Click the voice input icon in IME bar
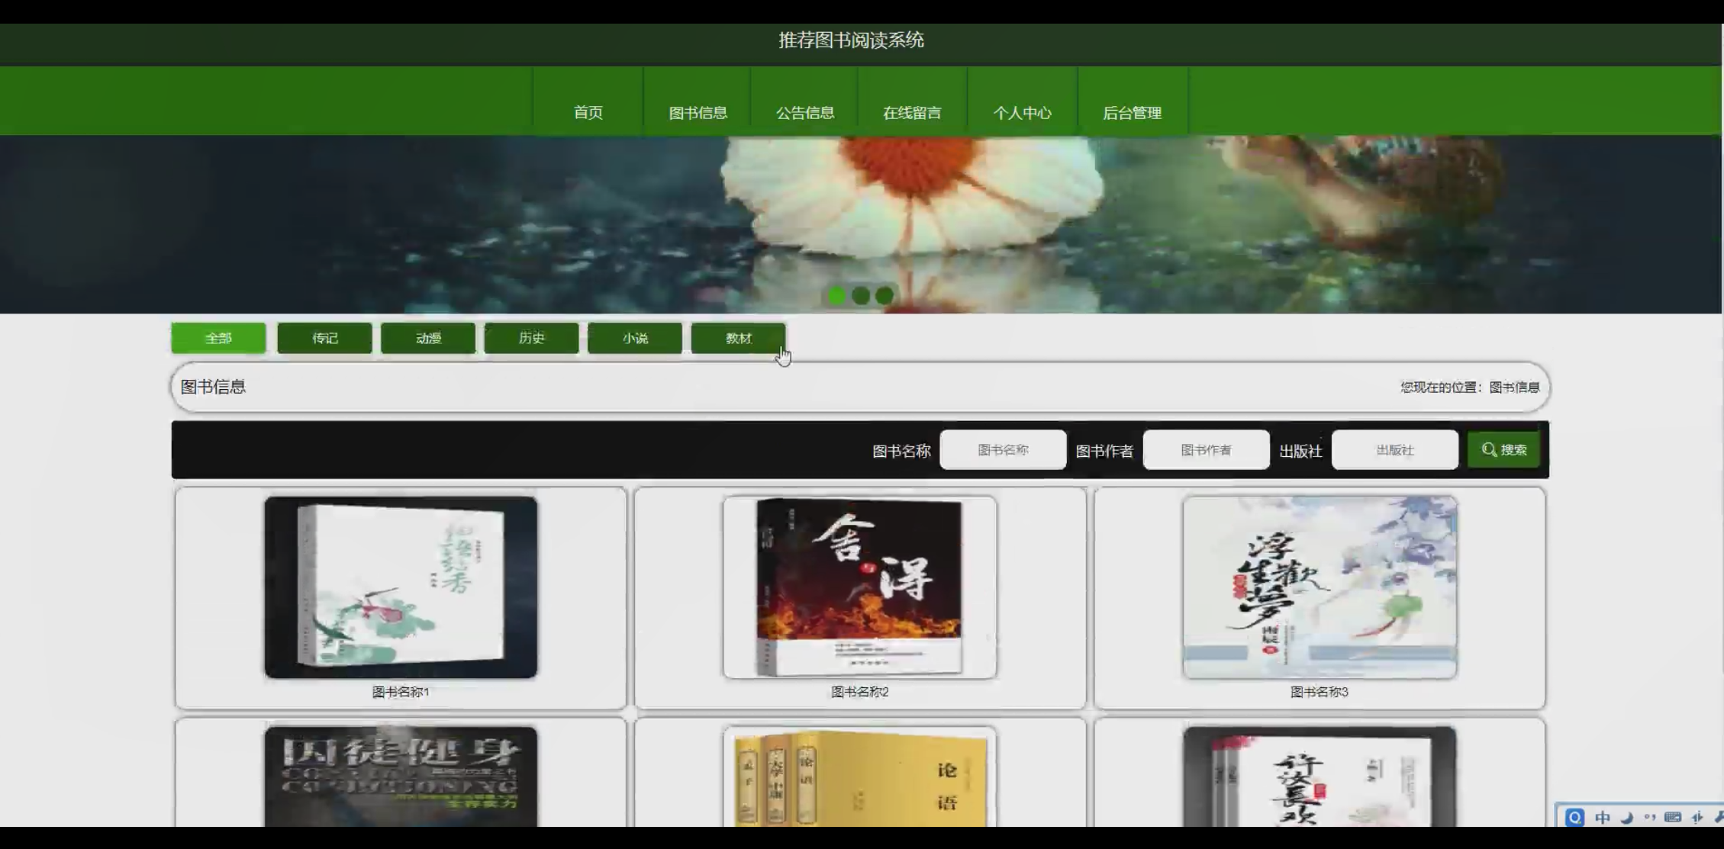The image size is (1724, 849). [x=1697, y=817]
